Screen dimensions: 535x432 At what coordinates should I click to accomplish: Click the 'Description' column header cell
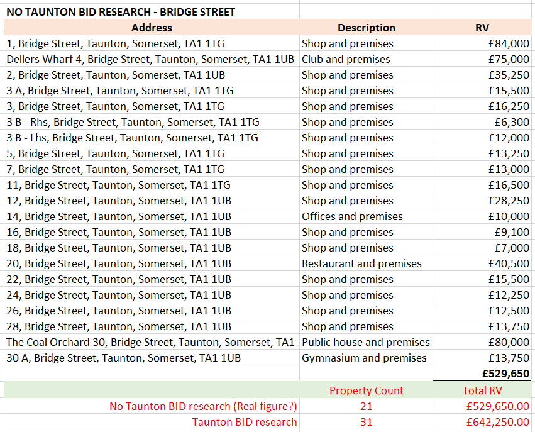click(366, 28)
